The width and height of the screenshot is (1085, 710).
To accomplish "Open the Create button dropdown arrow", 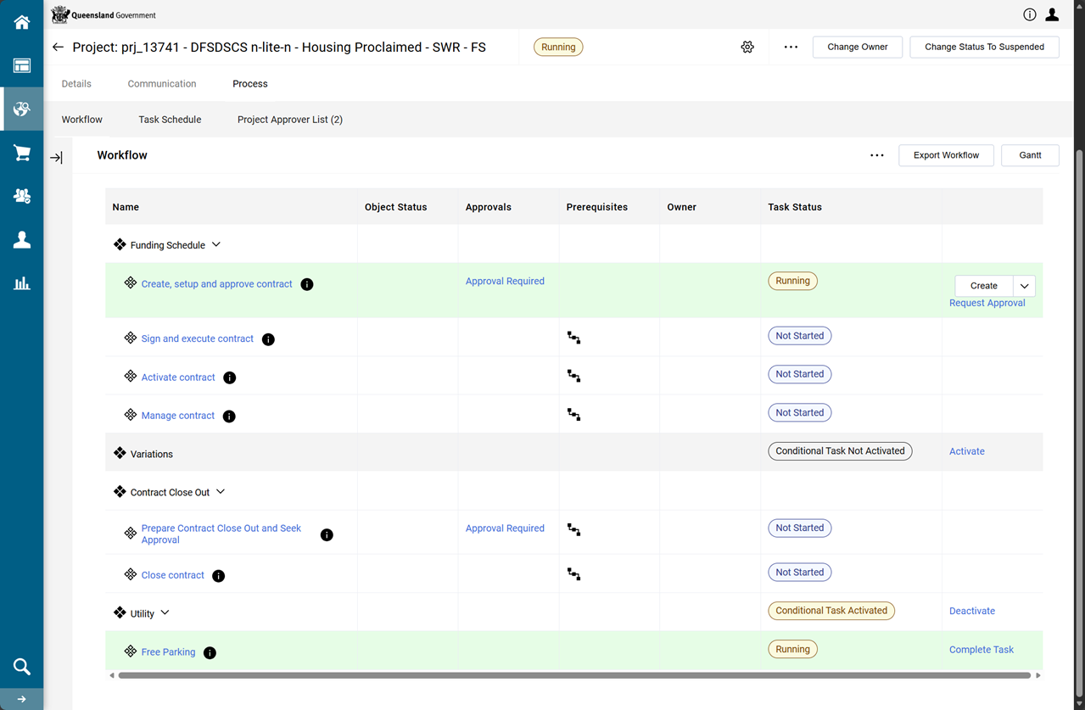I will click(1024, 286).
